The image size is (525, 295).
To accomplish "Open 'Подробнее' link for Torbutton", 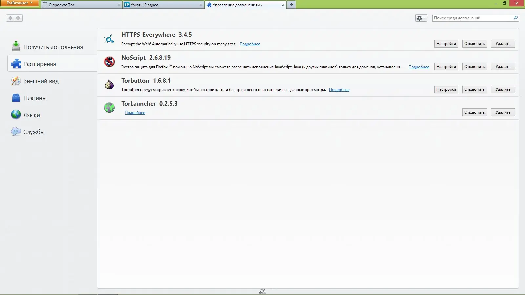I will tap(339, 90).
